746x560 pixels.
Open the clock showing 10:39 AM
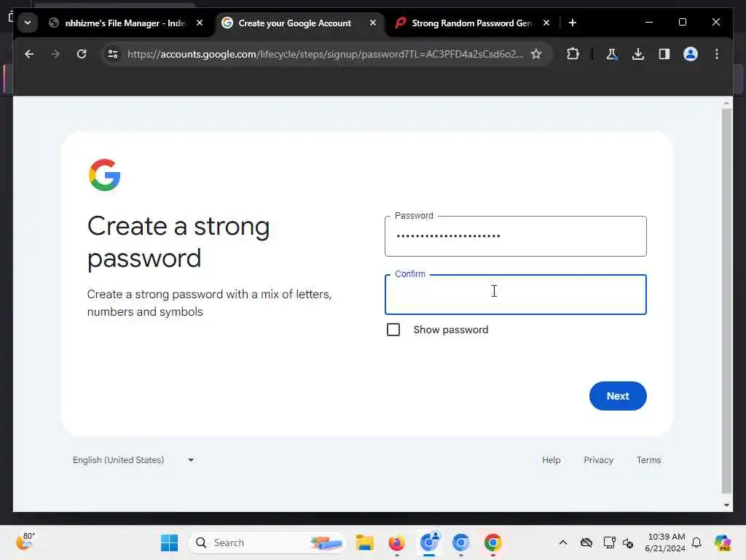[x=666, y=542]
